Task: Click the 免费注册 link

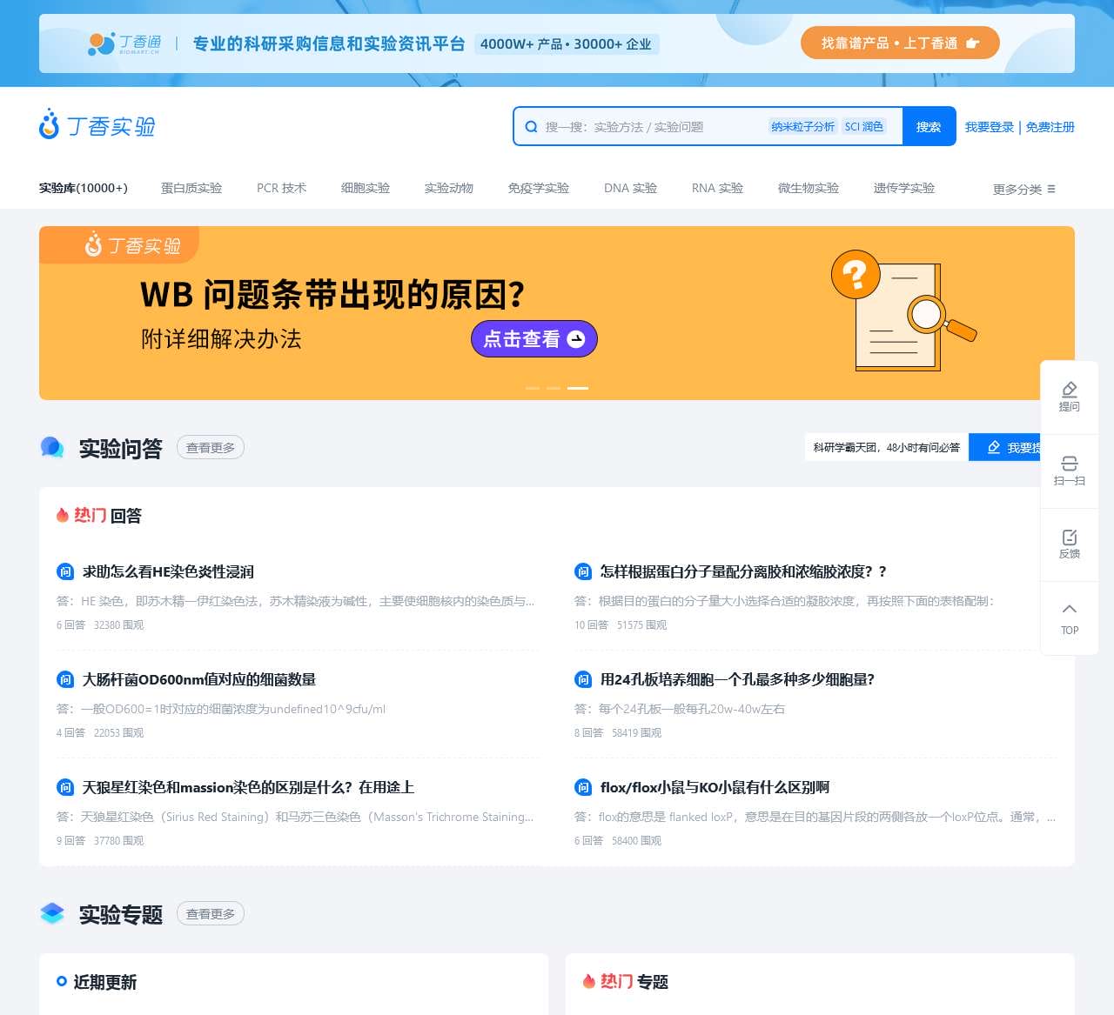Action: (1050, 127)
